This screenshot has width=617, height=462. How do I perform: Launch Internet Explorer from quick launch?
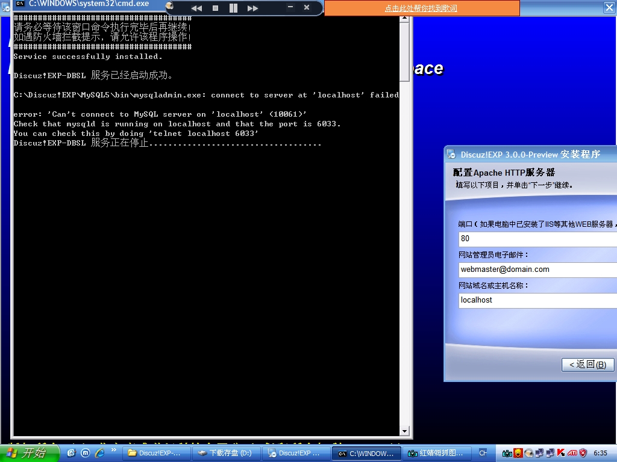100,453
